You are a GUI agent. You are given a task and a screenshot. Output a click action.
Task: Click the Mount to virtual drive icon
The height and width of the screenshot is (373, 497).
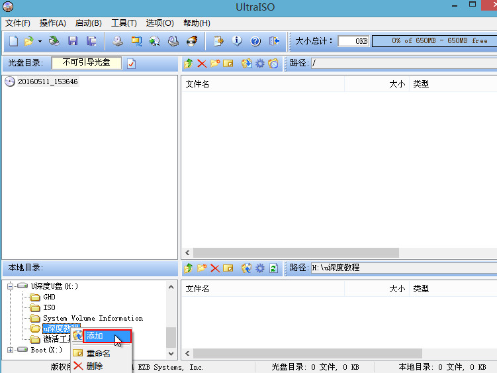173,41
